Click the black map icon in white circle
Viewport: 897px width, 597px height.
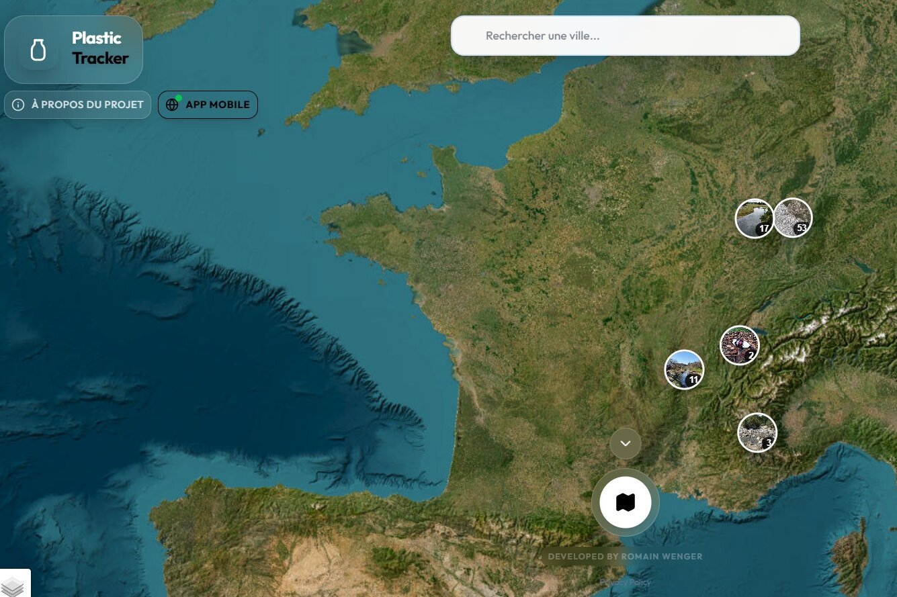point(626,502)
